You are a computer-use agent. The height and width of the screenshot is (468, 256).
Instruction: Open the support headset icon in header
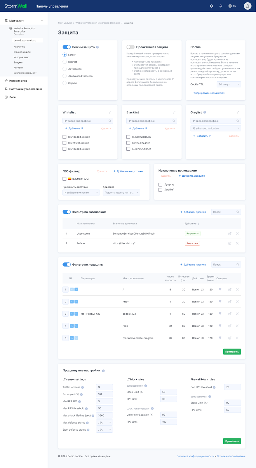coord(212,6)
